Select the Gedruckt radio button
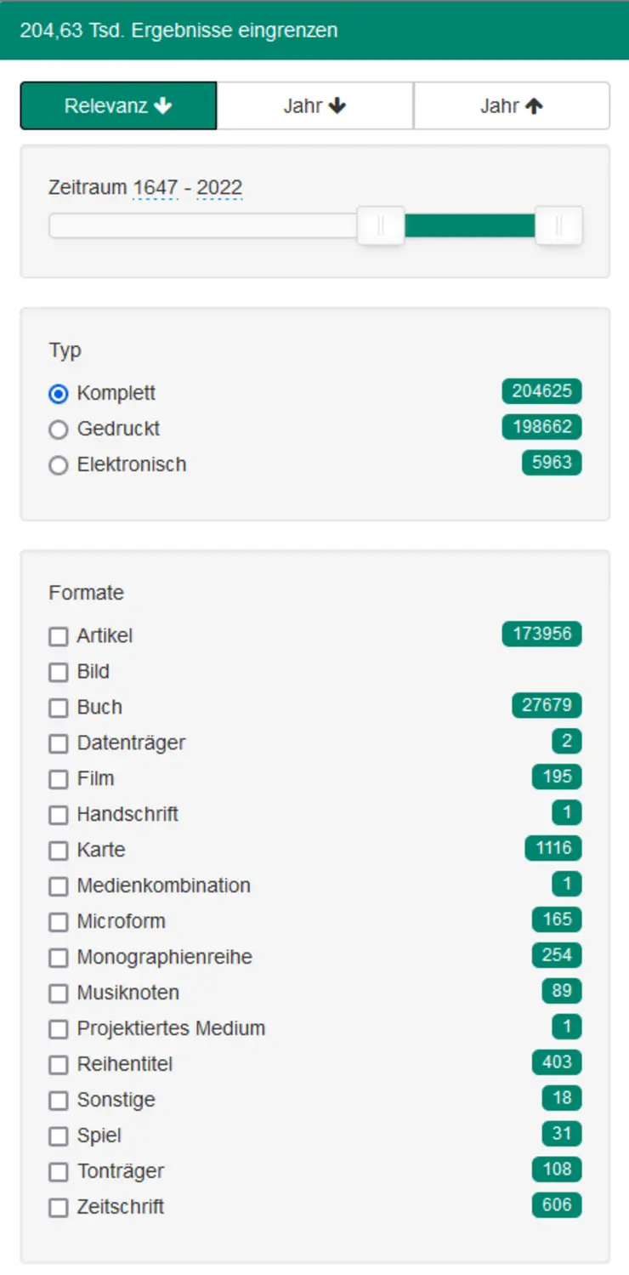Viewport: 629px width, 1275px height. pos(59,430)
